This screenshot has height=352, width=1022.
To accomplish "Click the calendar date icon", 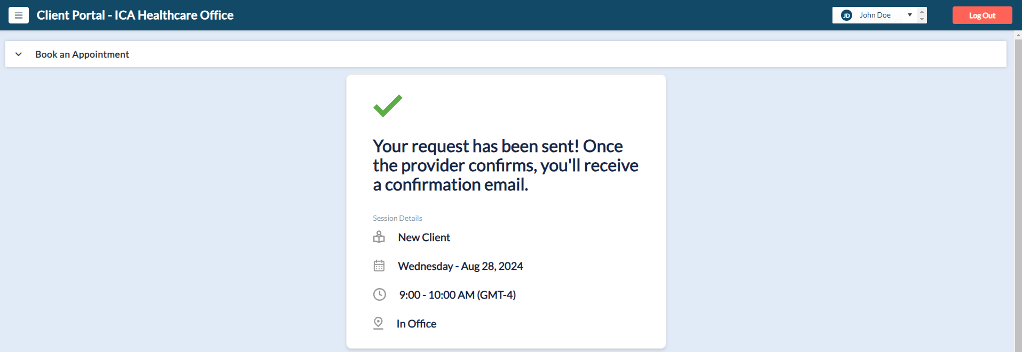I will click(379, 266).
